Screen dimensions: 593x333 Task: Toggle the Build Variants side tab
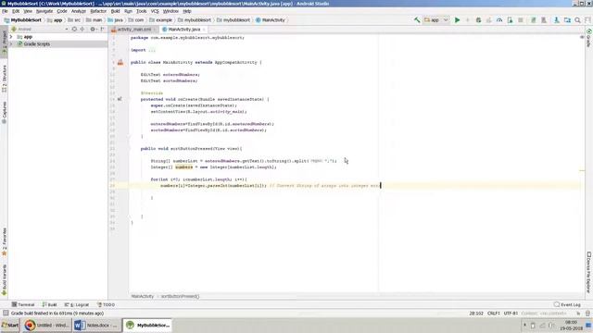4,279
